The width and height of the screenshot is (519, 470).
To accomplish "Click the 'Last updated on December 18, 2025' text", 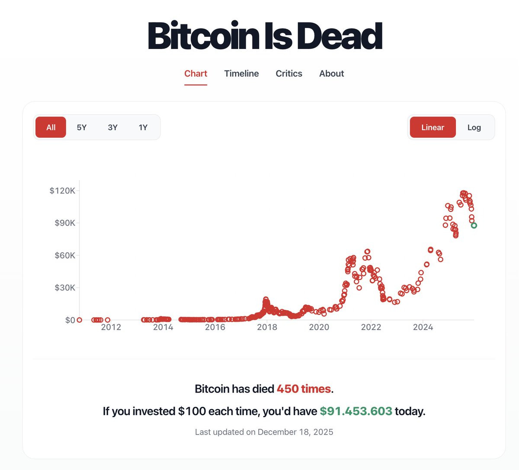I will pyautogui.click(x=264, y=432).
